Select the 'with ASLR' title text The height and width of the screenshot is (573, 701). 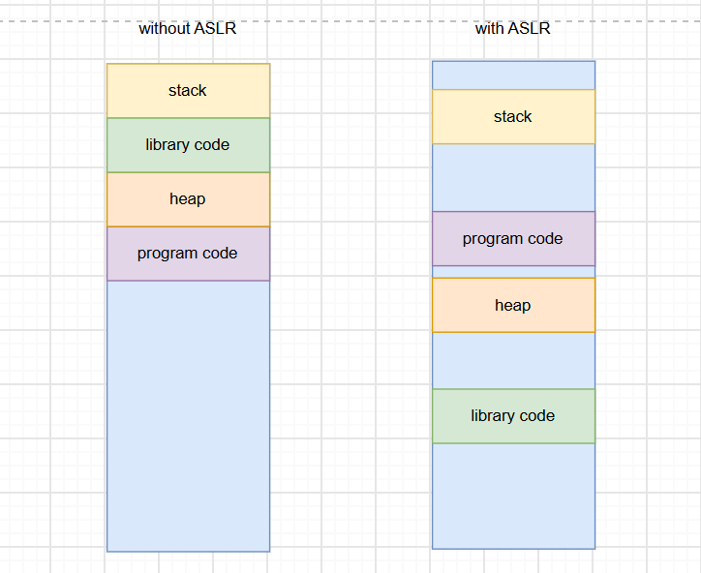pos(512,29)
